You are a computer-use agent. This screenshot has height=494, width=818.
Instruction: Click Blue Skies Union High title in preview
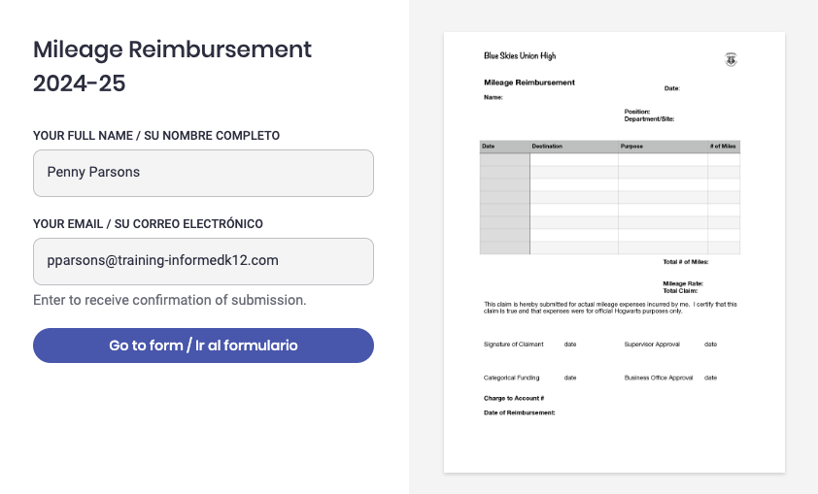pos(520,55)
